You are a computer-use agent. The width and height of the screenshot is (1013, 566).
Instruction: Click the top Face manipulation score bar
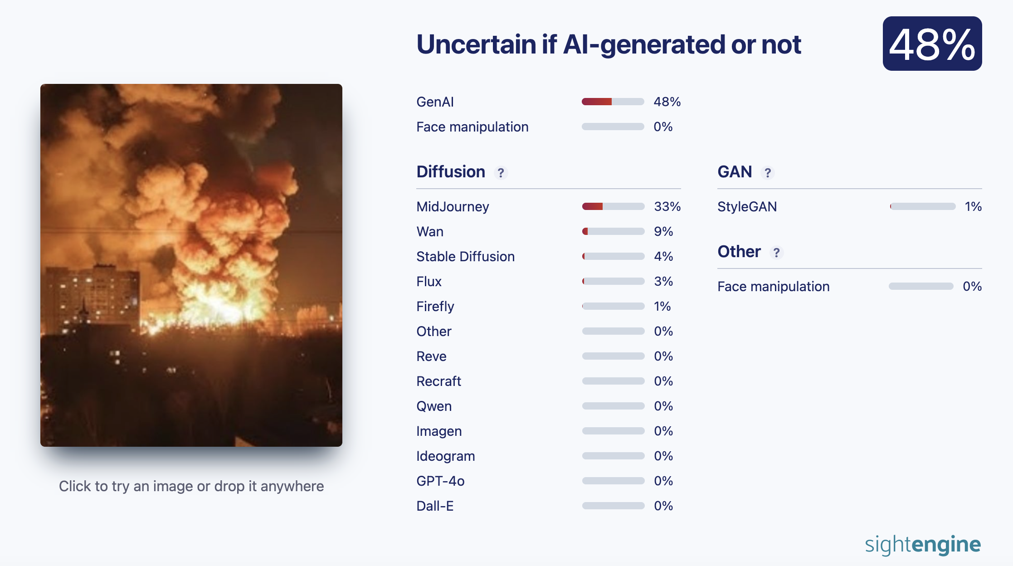point(613,127)
